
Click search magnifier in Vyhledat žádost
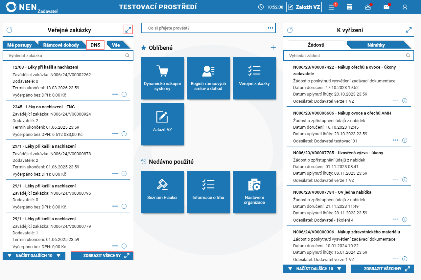(x=409, y=55)
